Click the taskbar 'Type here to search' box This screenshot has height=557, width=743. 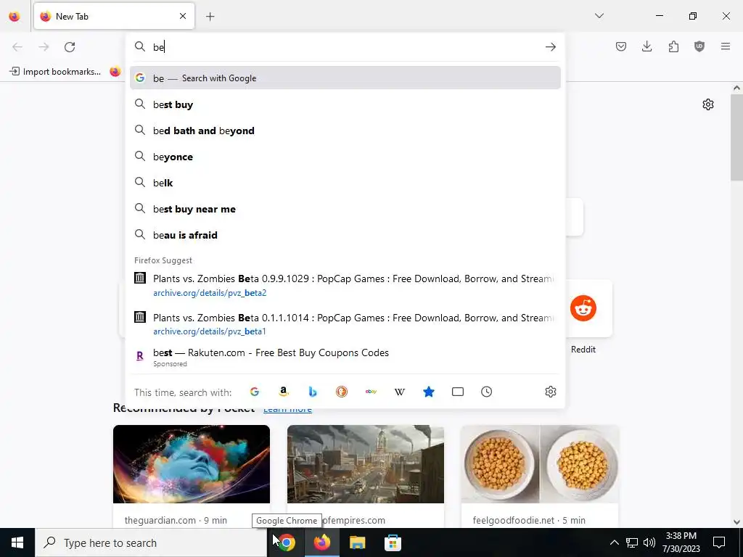pos(151,542)
